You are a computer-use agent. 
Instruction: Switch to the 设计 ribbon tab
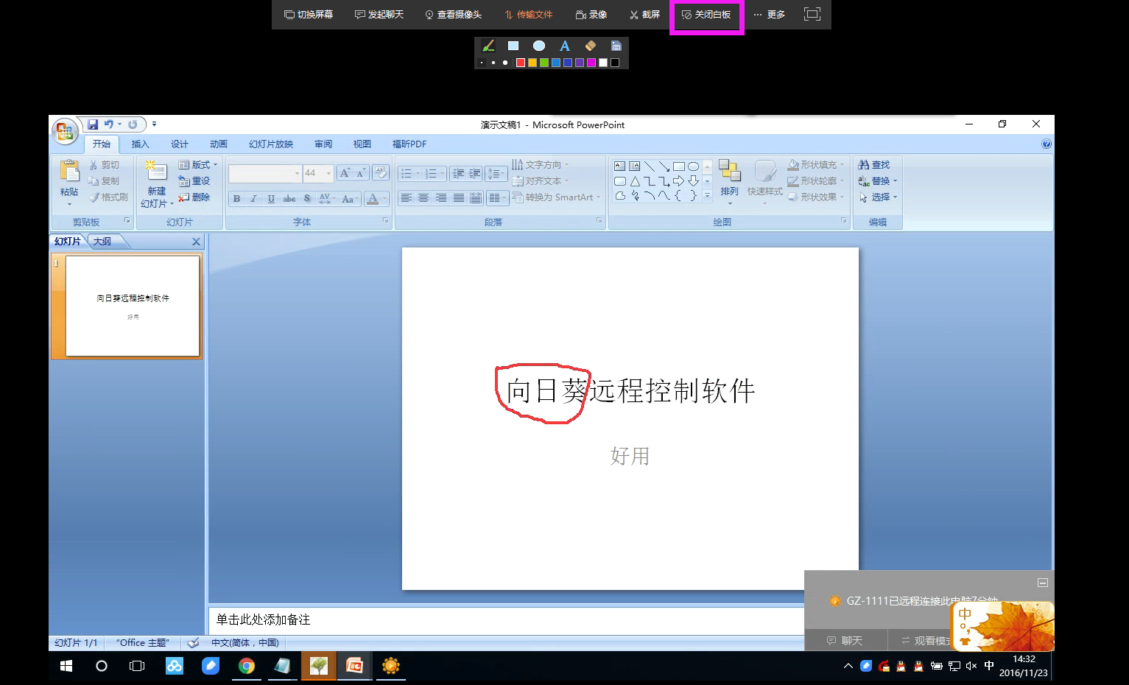180,144
